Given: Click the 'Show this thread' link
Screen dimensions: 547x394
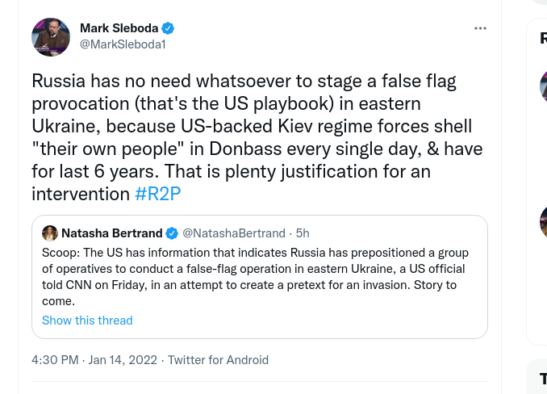Looking at the screenshot, I should coord(87,321).
